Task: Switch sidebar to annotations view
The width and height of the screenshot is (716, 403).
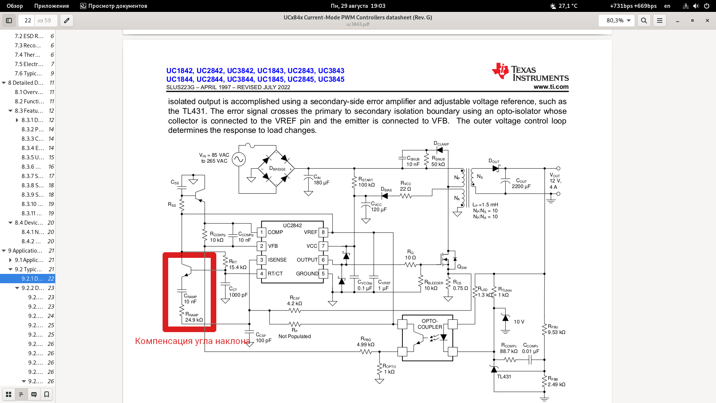Action: tap(34, 394)
